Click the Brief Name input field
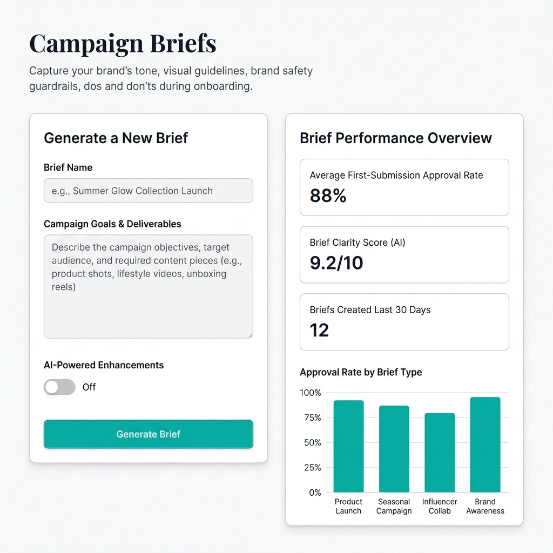 [x=148, y=191]
